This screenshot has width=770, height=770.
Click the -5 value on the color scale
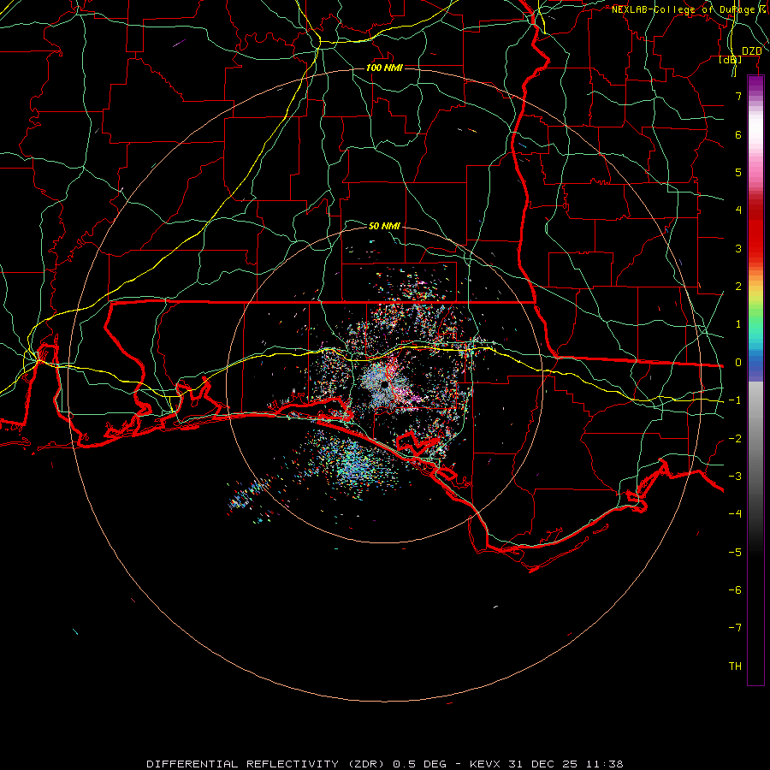(735, 553)
